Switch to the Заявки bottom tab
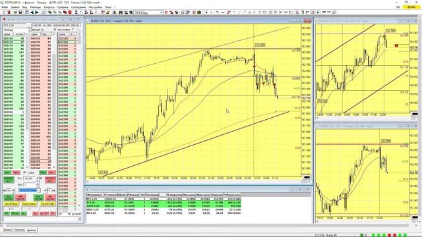The width and height of the screenshot is (422, 237). click(7, 230)
